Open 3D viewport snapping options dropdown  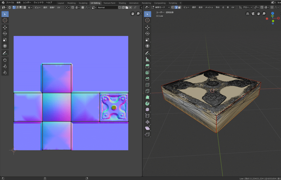tap(267, 7)
